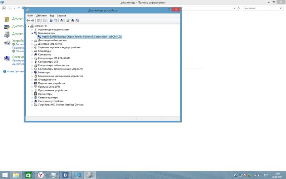Select the Компьютер category
Viewport: 286px width, 179px height.
[x=44, y=55]
